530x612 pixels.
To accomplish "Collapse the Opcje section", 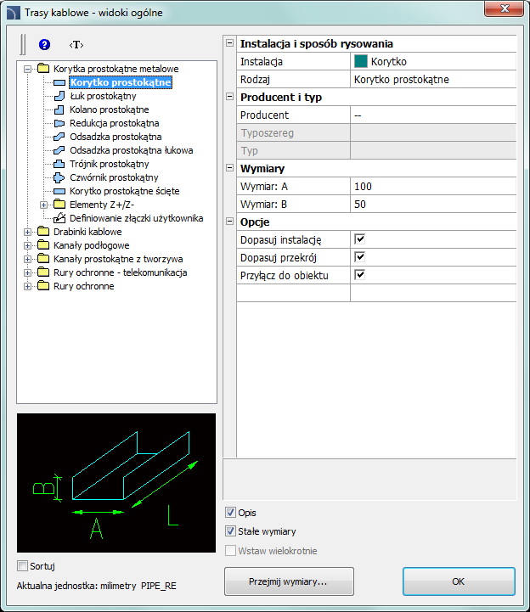I will tap(229, 222).
